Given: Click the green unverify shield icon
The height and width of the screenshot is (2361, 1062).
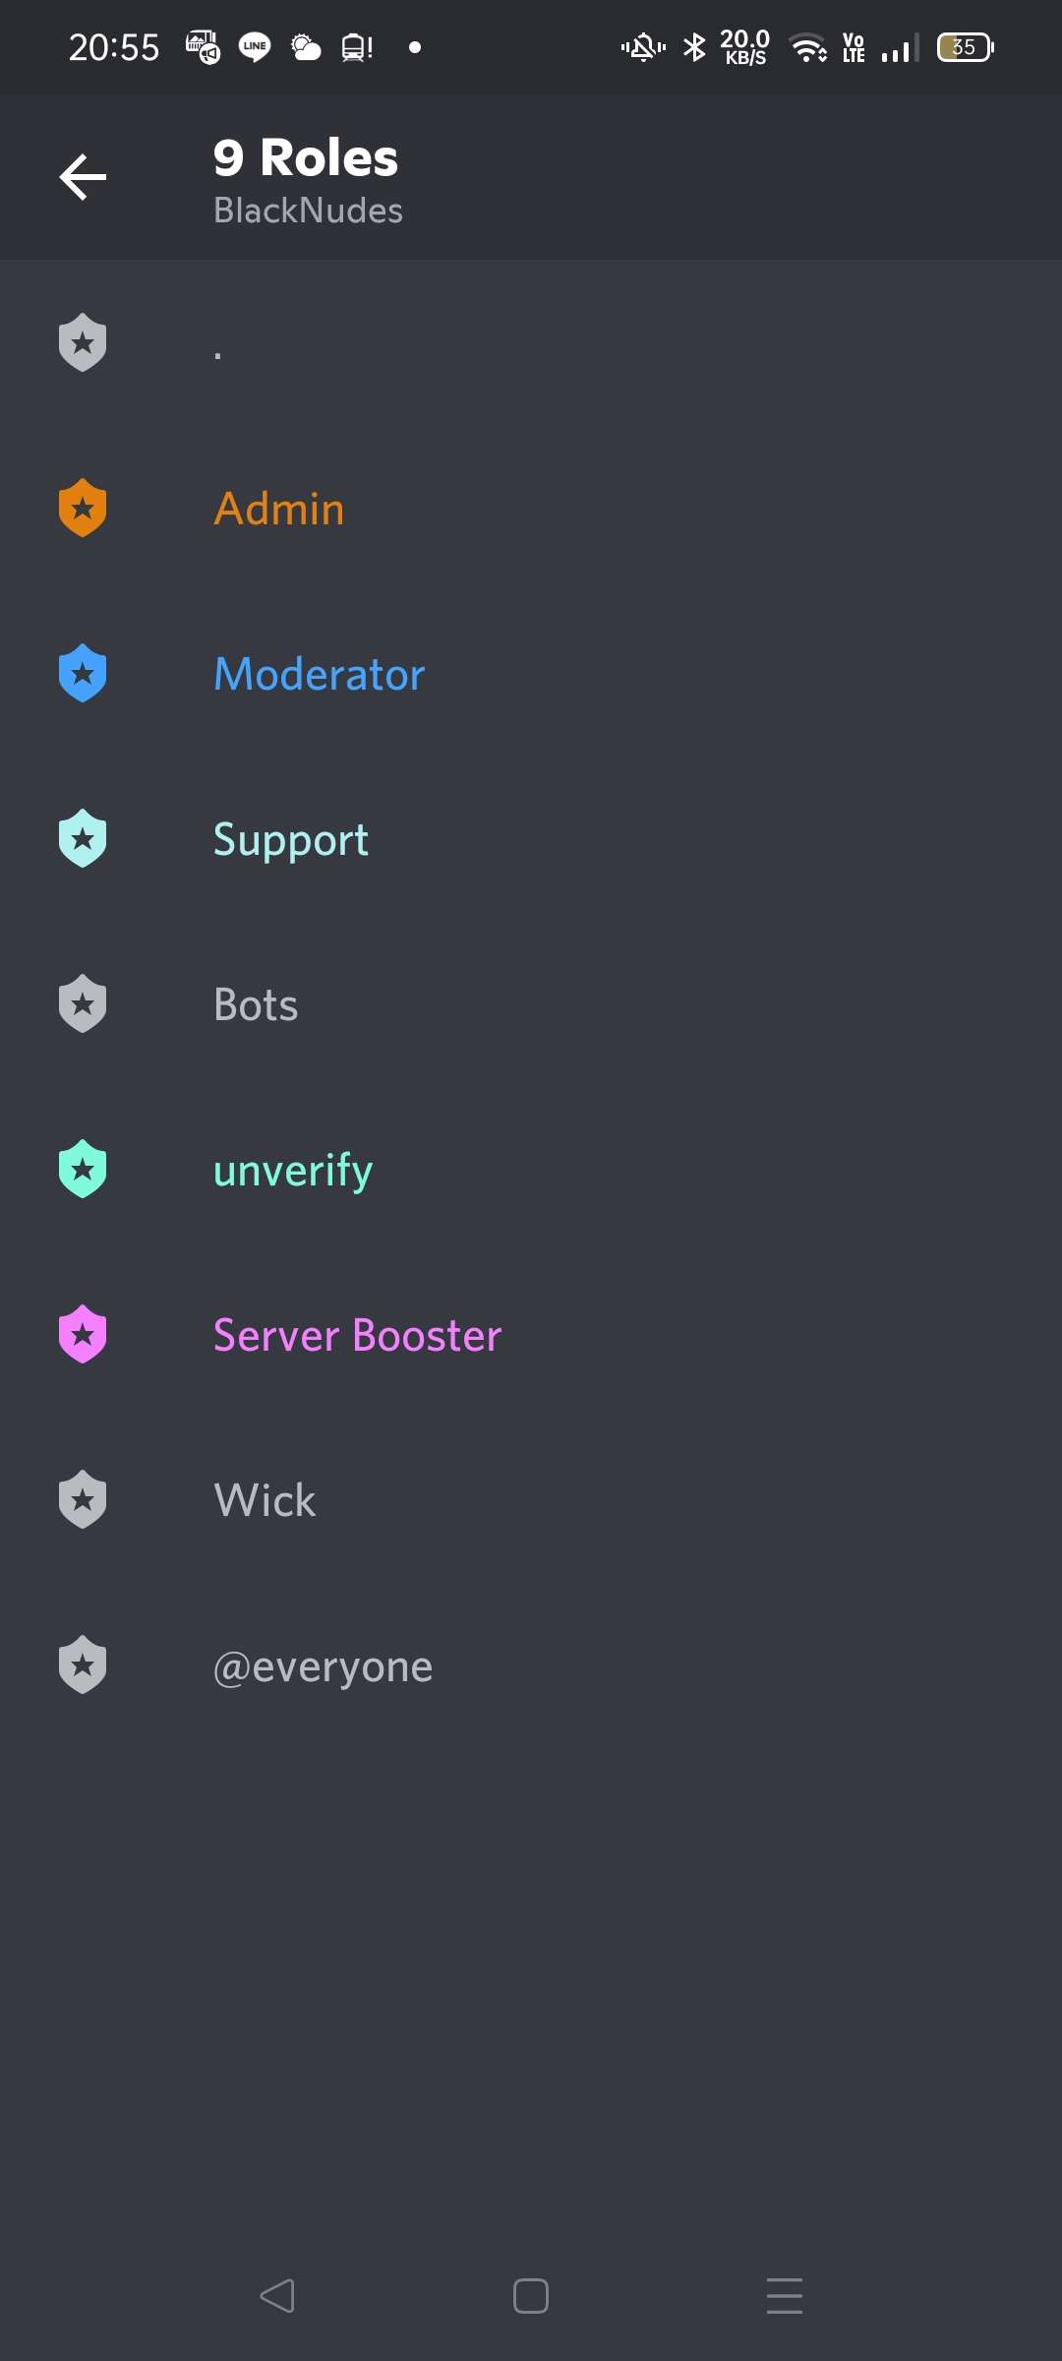Looking at the screenshot, I should pos(83,1169).
